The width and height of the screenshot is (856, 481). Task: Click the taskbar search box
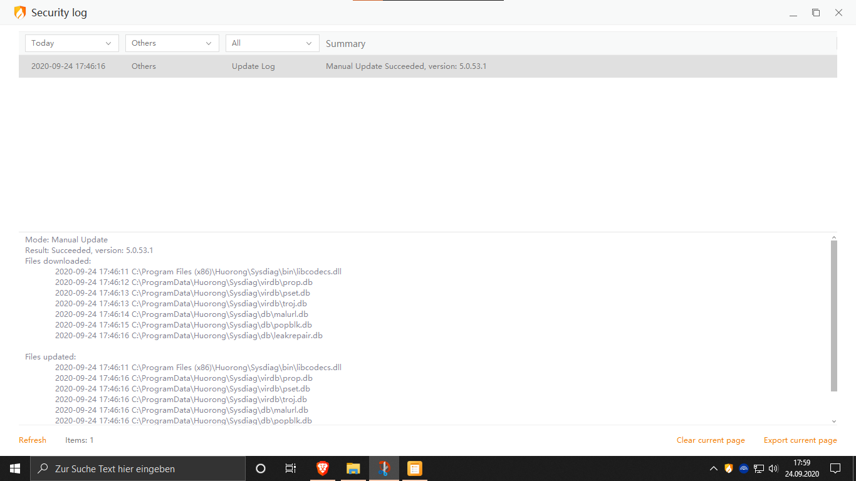pos(138,468)
